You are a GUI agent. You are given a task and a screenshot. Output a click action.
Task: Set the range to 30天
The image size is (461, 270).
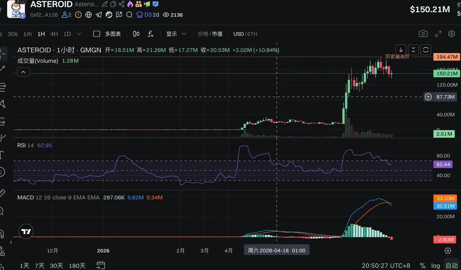(56, 265)
